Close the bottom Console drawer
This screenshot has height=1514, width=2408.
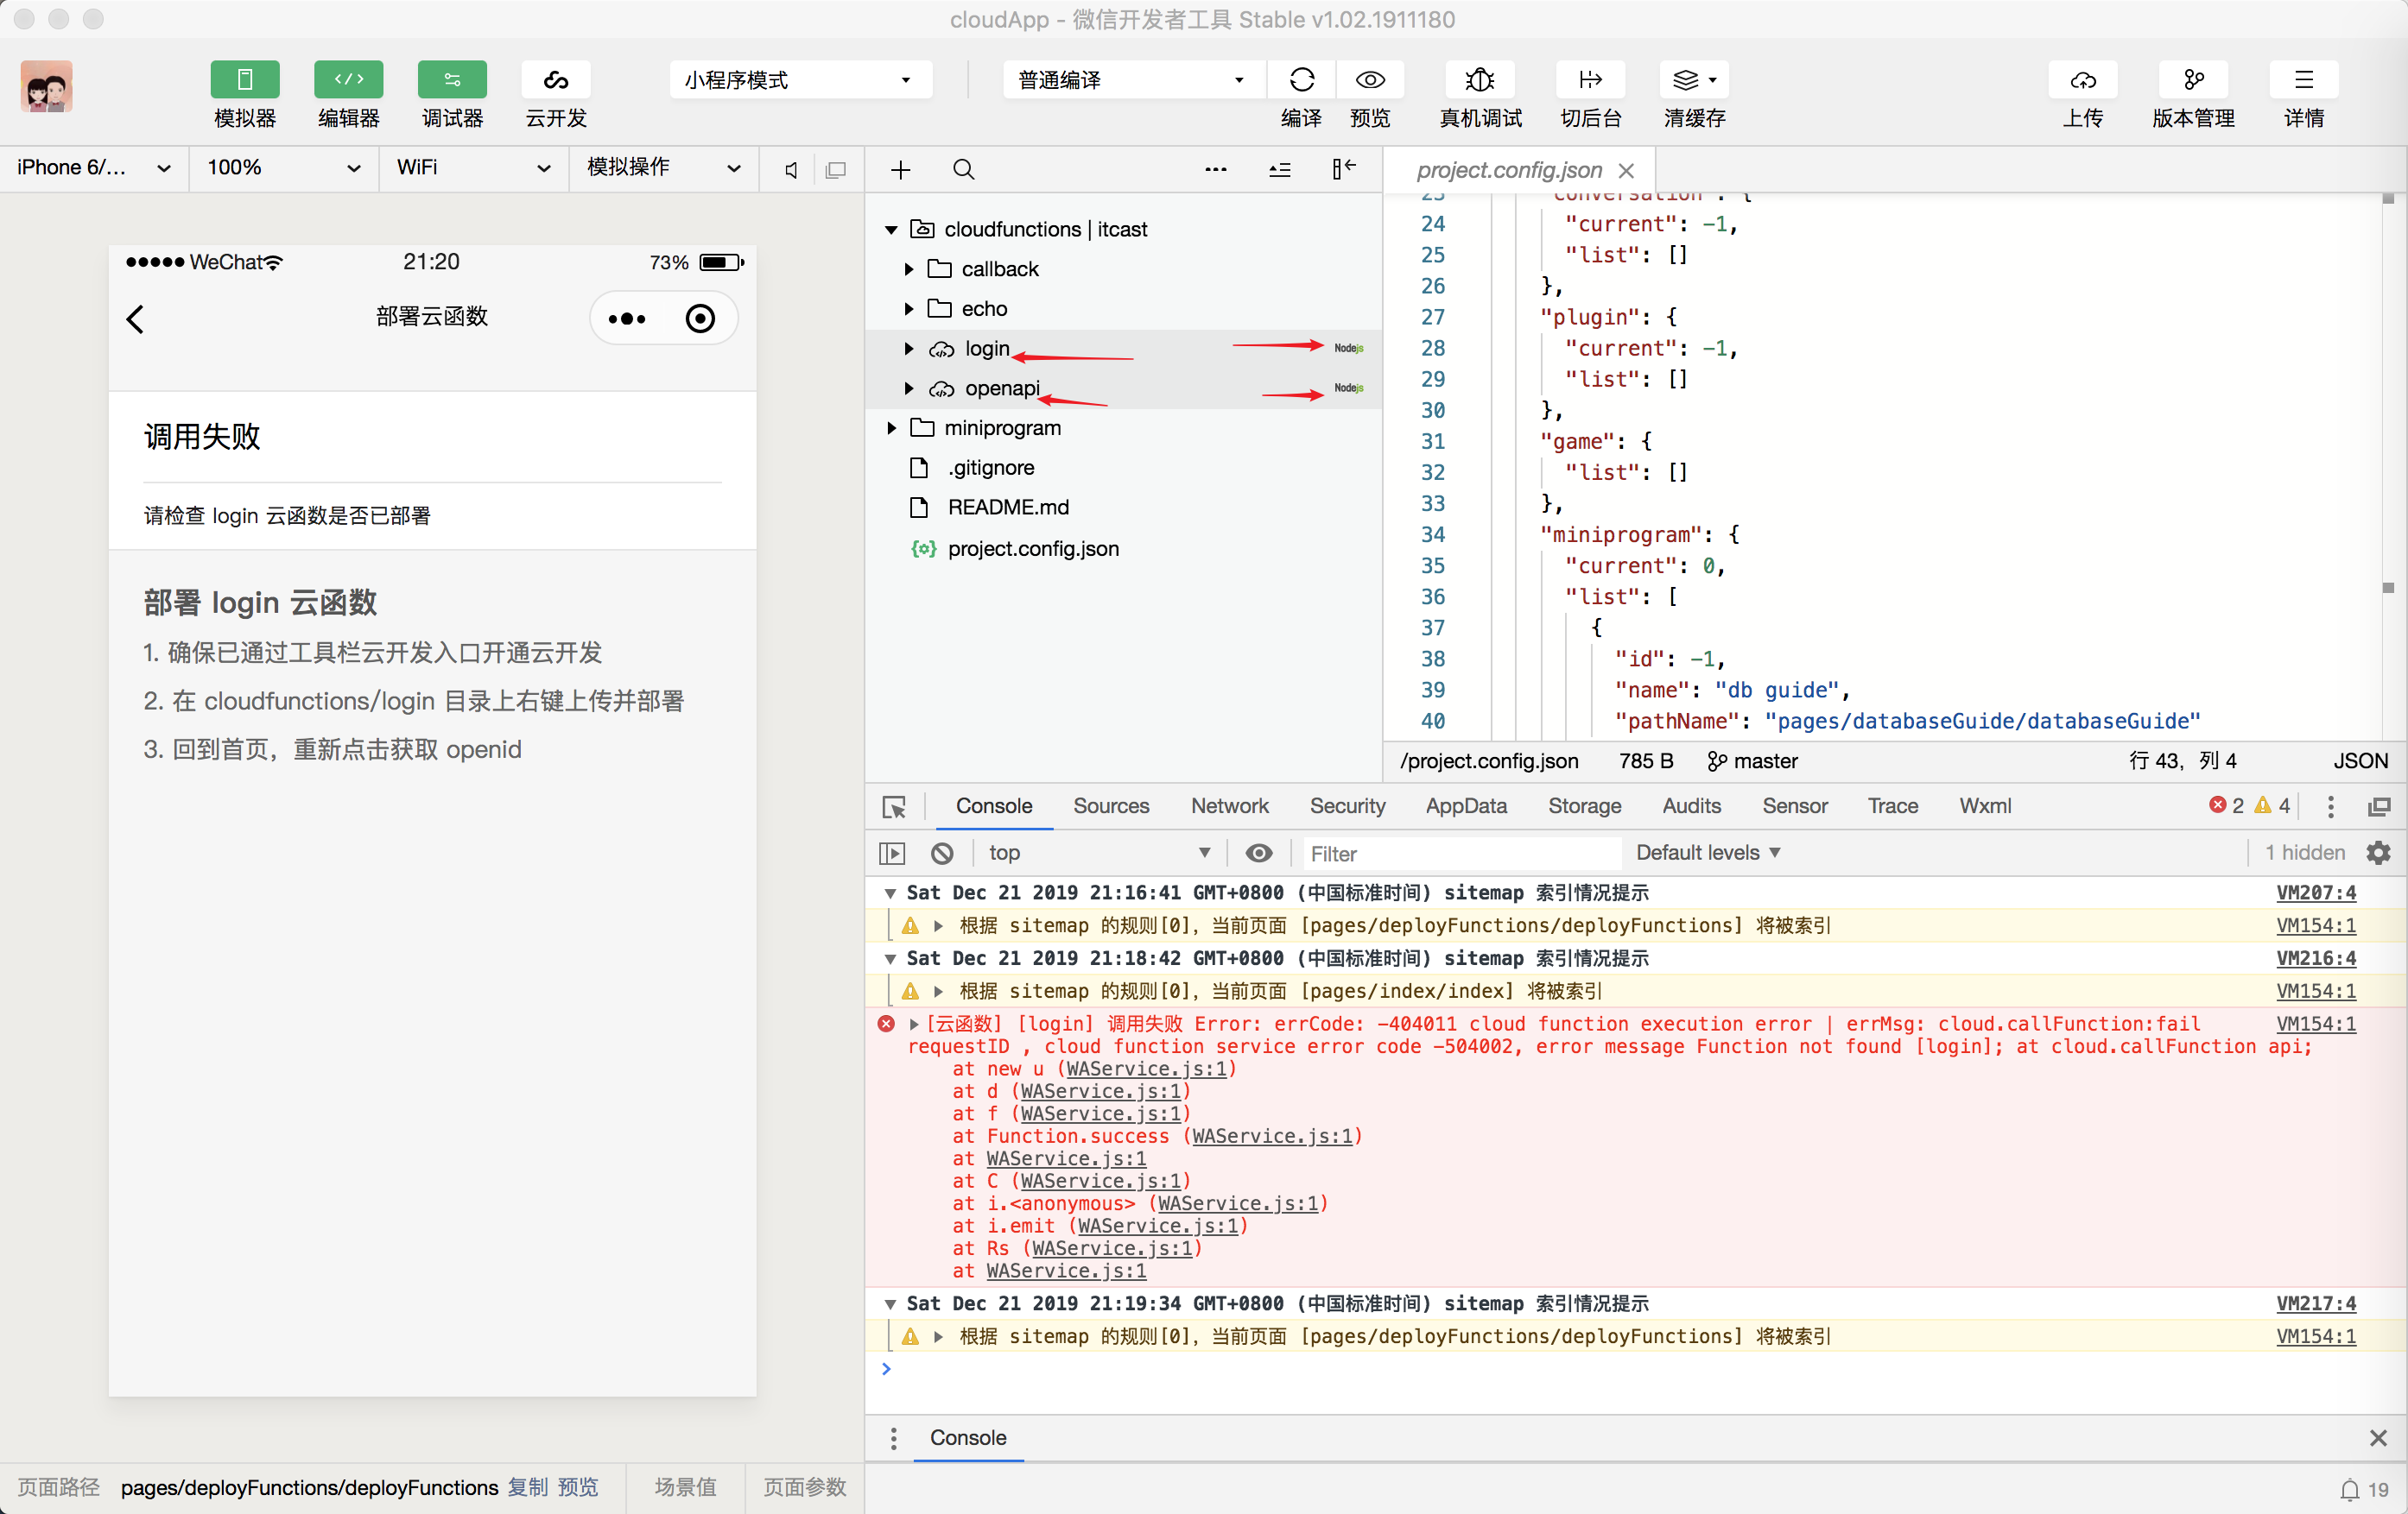pos(2378,1438)
